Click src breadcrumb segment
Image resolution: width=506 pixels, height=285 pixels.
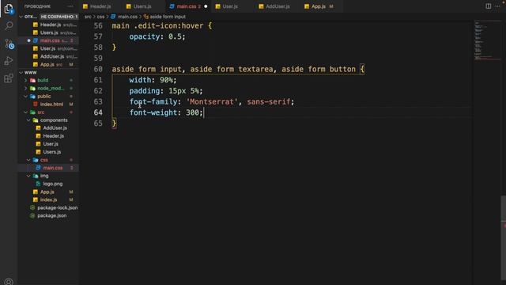[88, 17]
